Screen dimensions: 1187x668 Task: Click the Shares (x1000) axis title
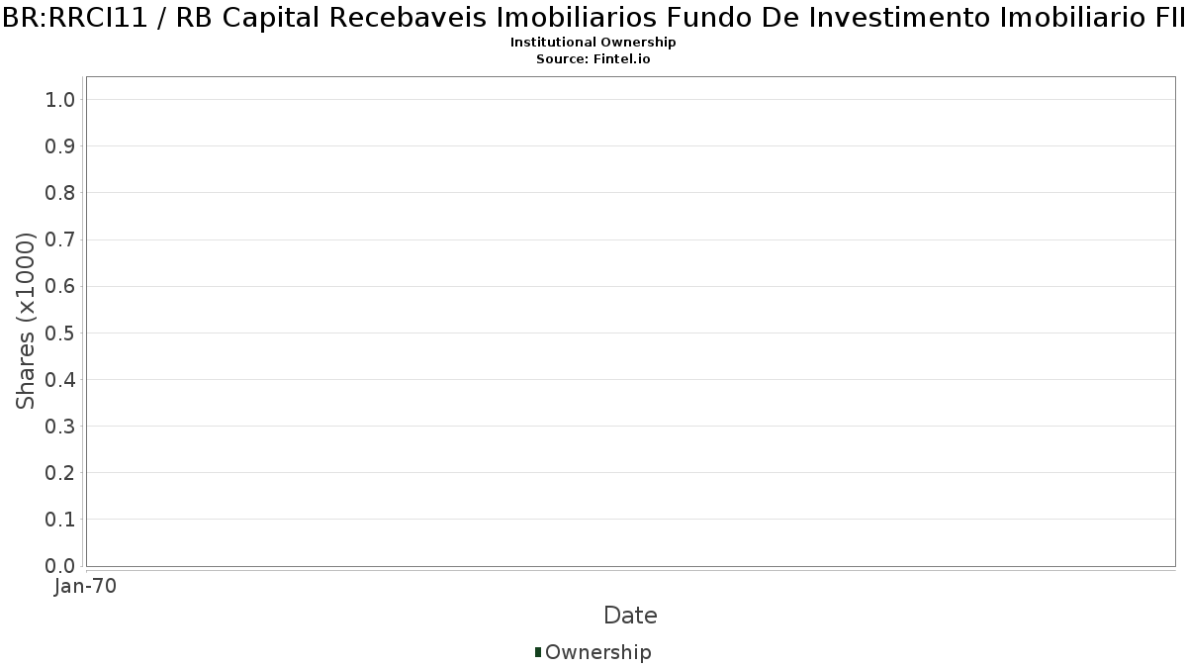point(27,322)
